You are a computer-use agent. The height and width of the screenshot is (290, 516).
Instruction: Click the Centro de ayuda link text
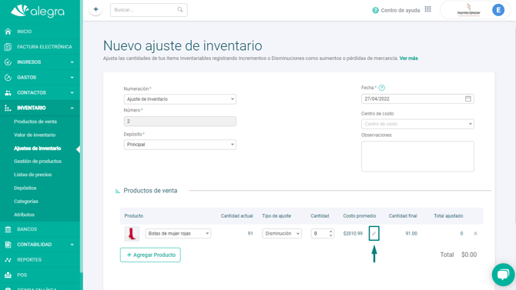[x=400, y=10]
